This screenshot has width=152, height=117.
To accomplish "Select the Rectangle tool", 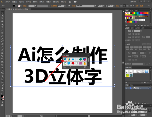I will [2, 33].
